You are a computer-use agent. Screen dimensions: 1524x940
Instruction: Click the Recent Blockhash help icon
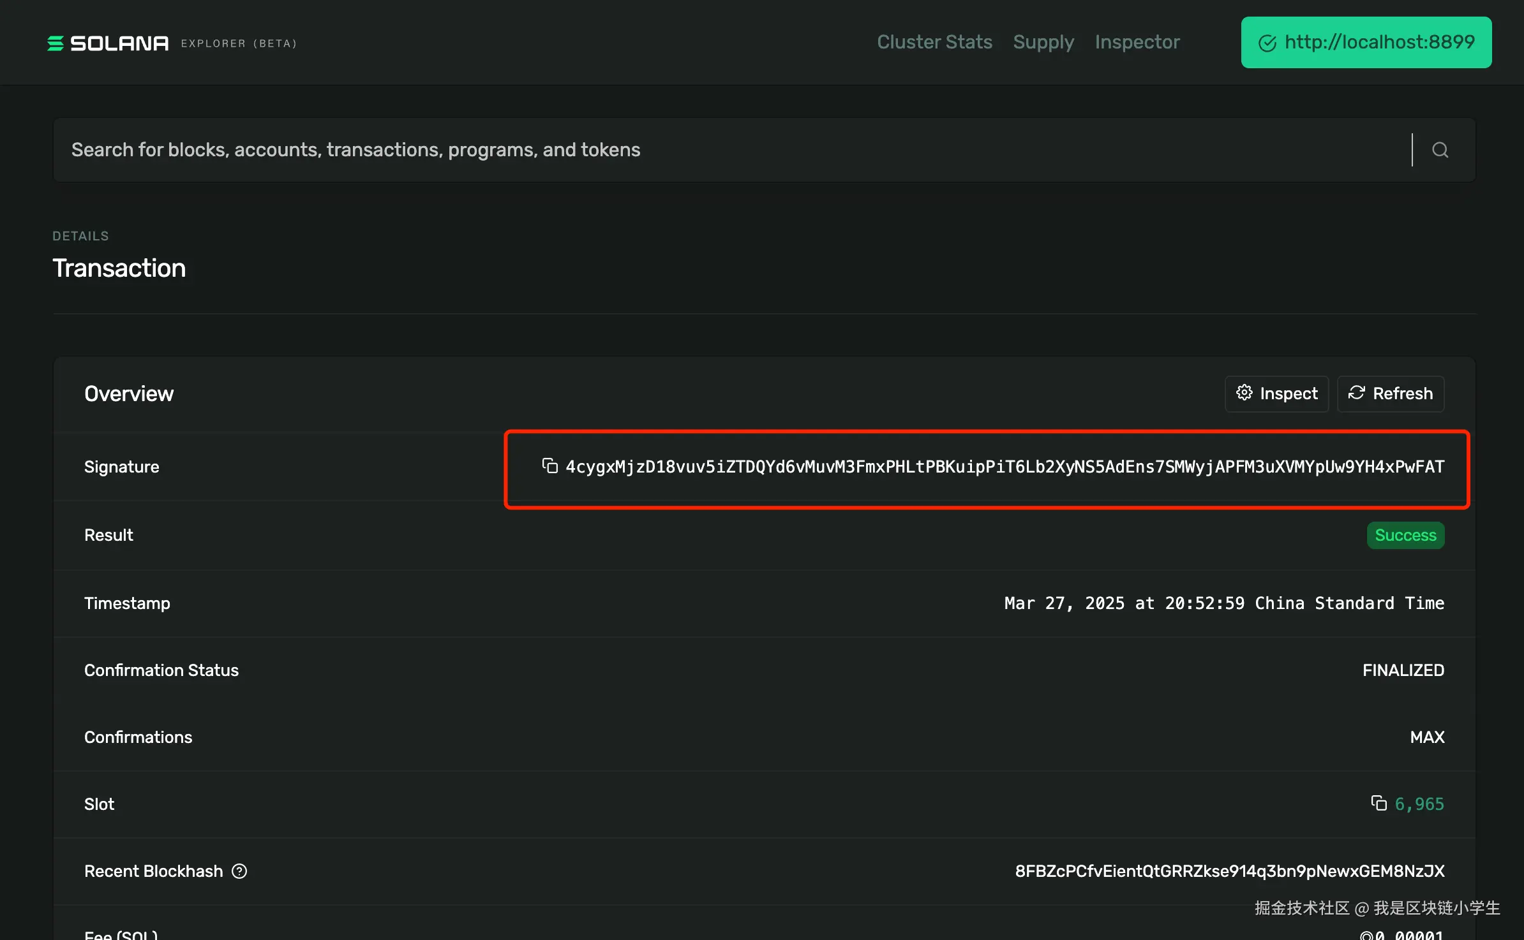click(239, 871)
